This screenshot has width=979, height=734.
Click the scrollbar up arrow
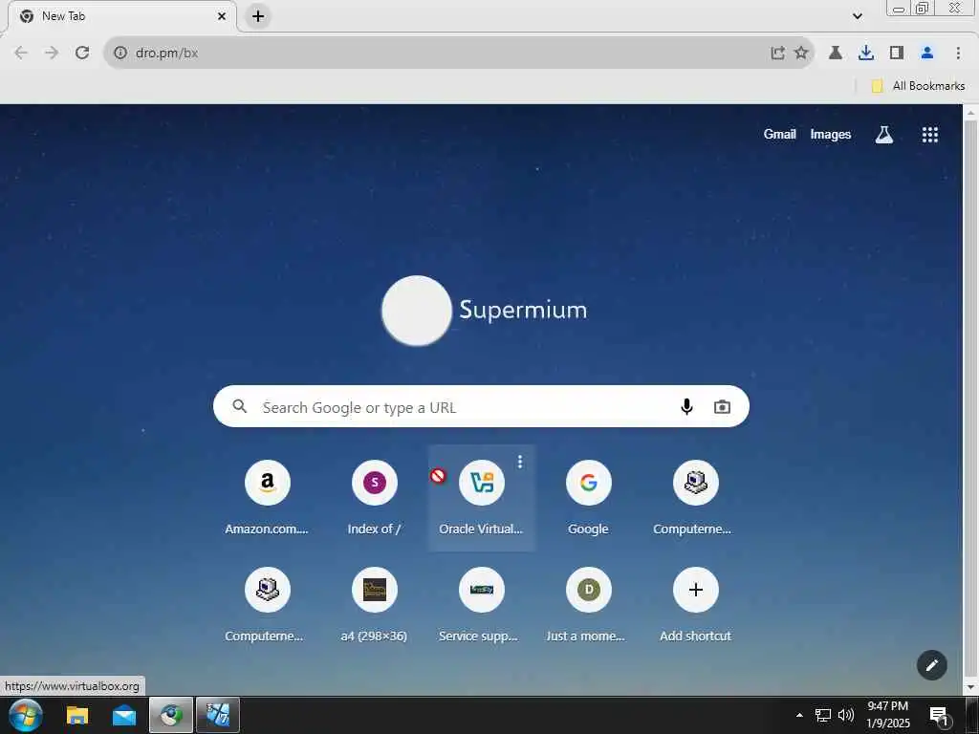click(x=970, y=112)
